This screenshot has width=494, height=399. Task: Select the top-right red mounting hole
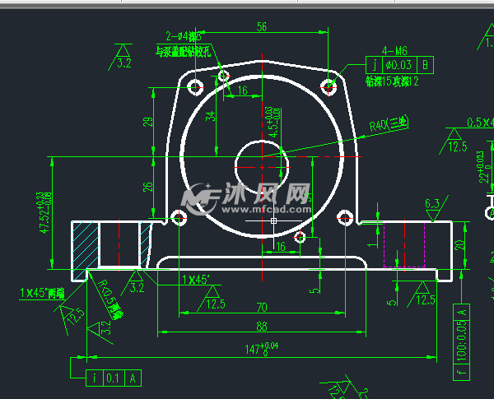329,86
